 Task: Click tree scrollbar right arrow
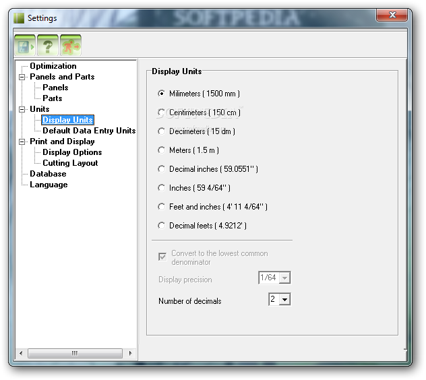click(130, 353)
